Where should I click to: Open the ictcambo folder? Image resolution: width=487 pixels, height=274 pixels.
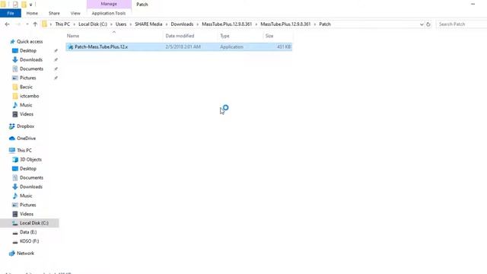point(29,96)
